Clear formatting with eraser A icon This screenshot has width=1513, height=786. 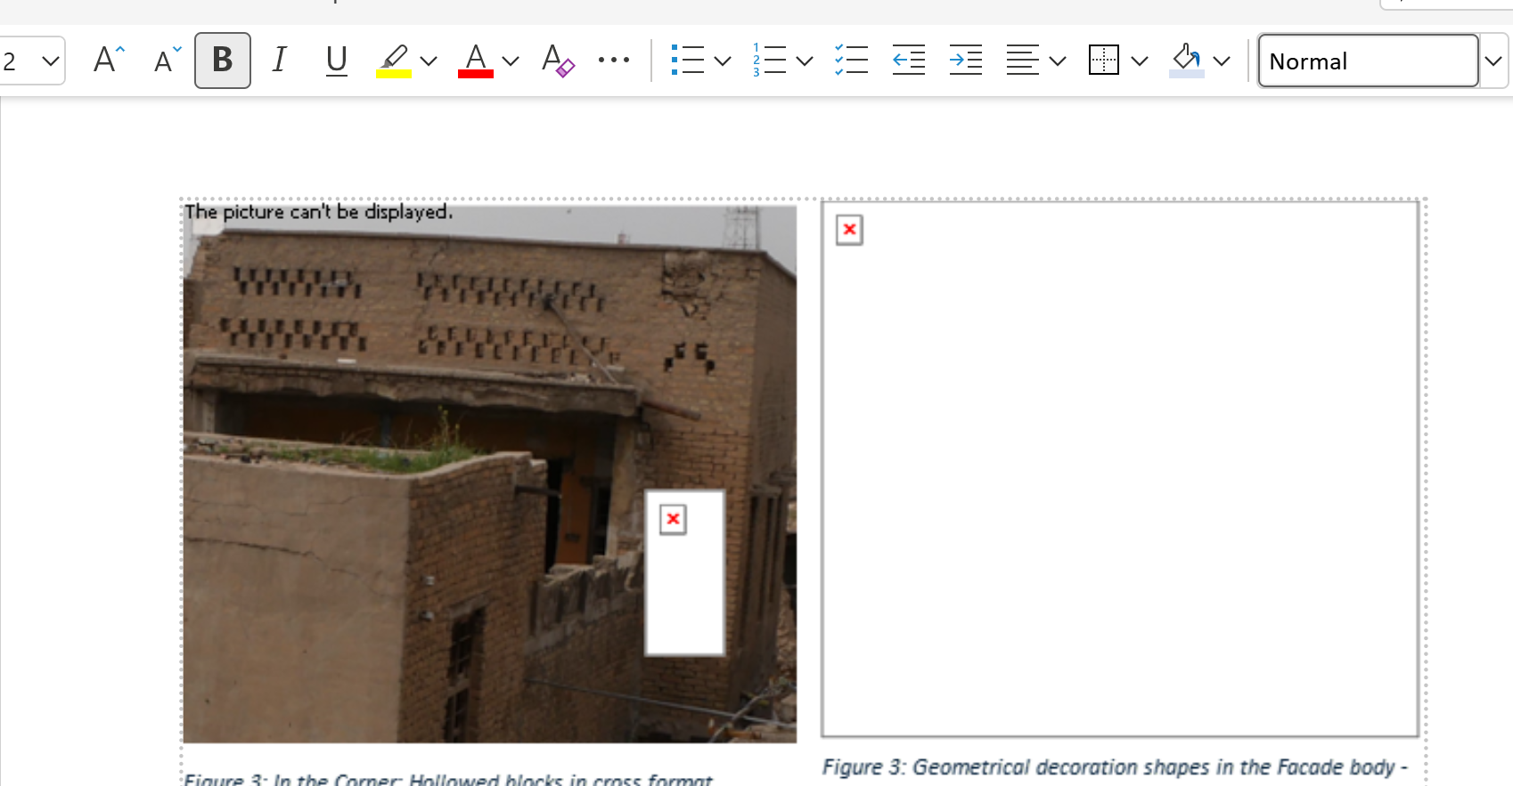click(558, 61)
